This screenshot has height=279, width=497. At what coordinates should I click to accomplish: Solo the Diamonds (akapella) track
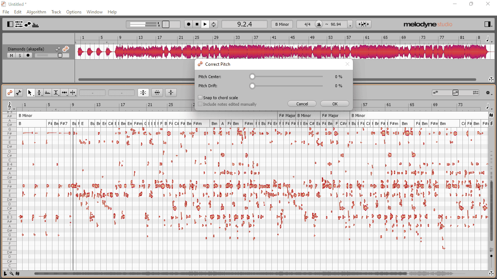[20, 56]
